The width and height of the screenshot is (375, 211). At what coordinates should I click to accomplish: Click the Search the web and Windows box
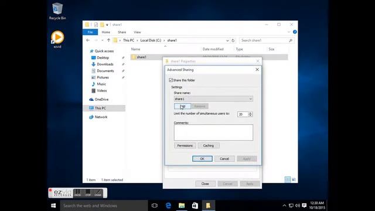pyautogui.click(x=104, y=206)
